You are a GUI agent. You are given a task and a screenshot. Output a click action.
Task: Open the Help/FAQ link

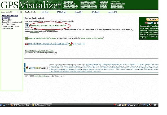103,6
